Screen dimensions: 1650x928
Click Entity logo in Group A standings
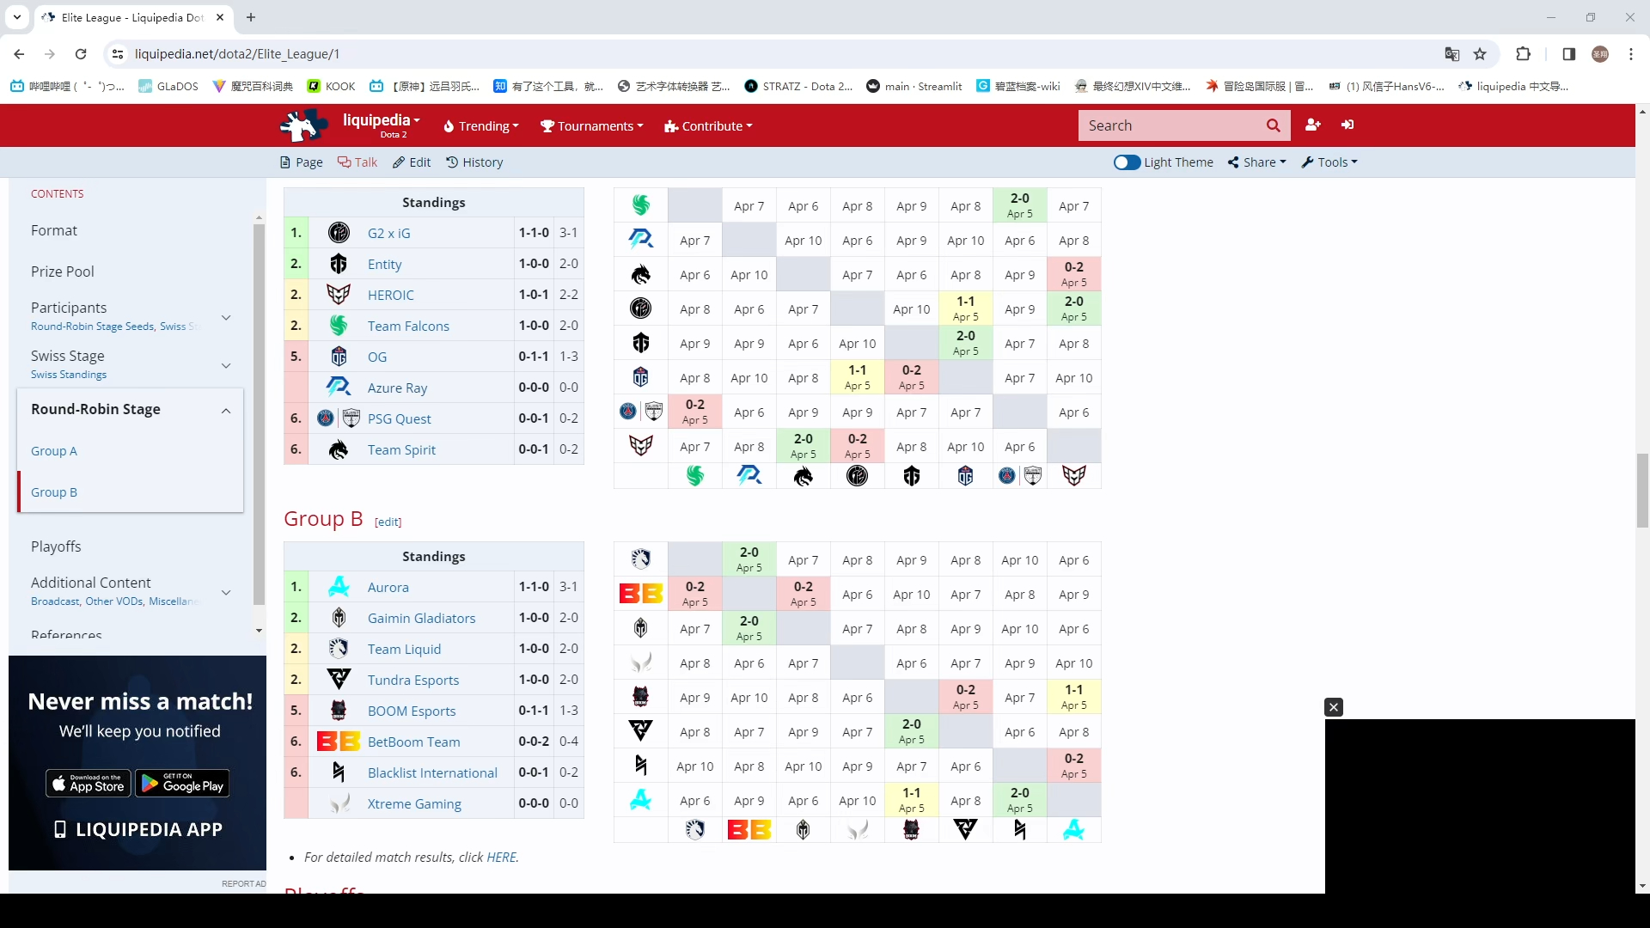[x=339, y=264]
